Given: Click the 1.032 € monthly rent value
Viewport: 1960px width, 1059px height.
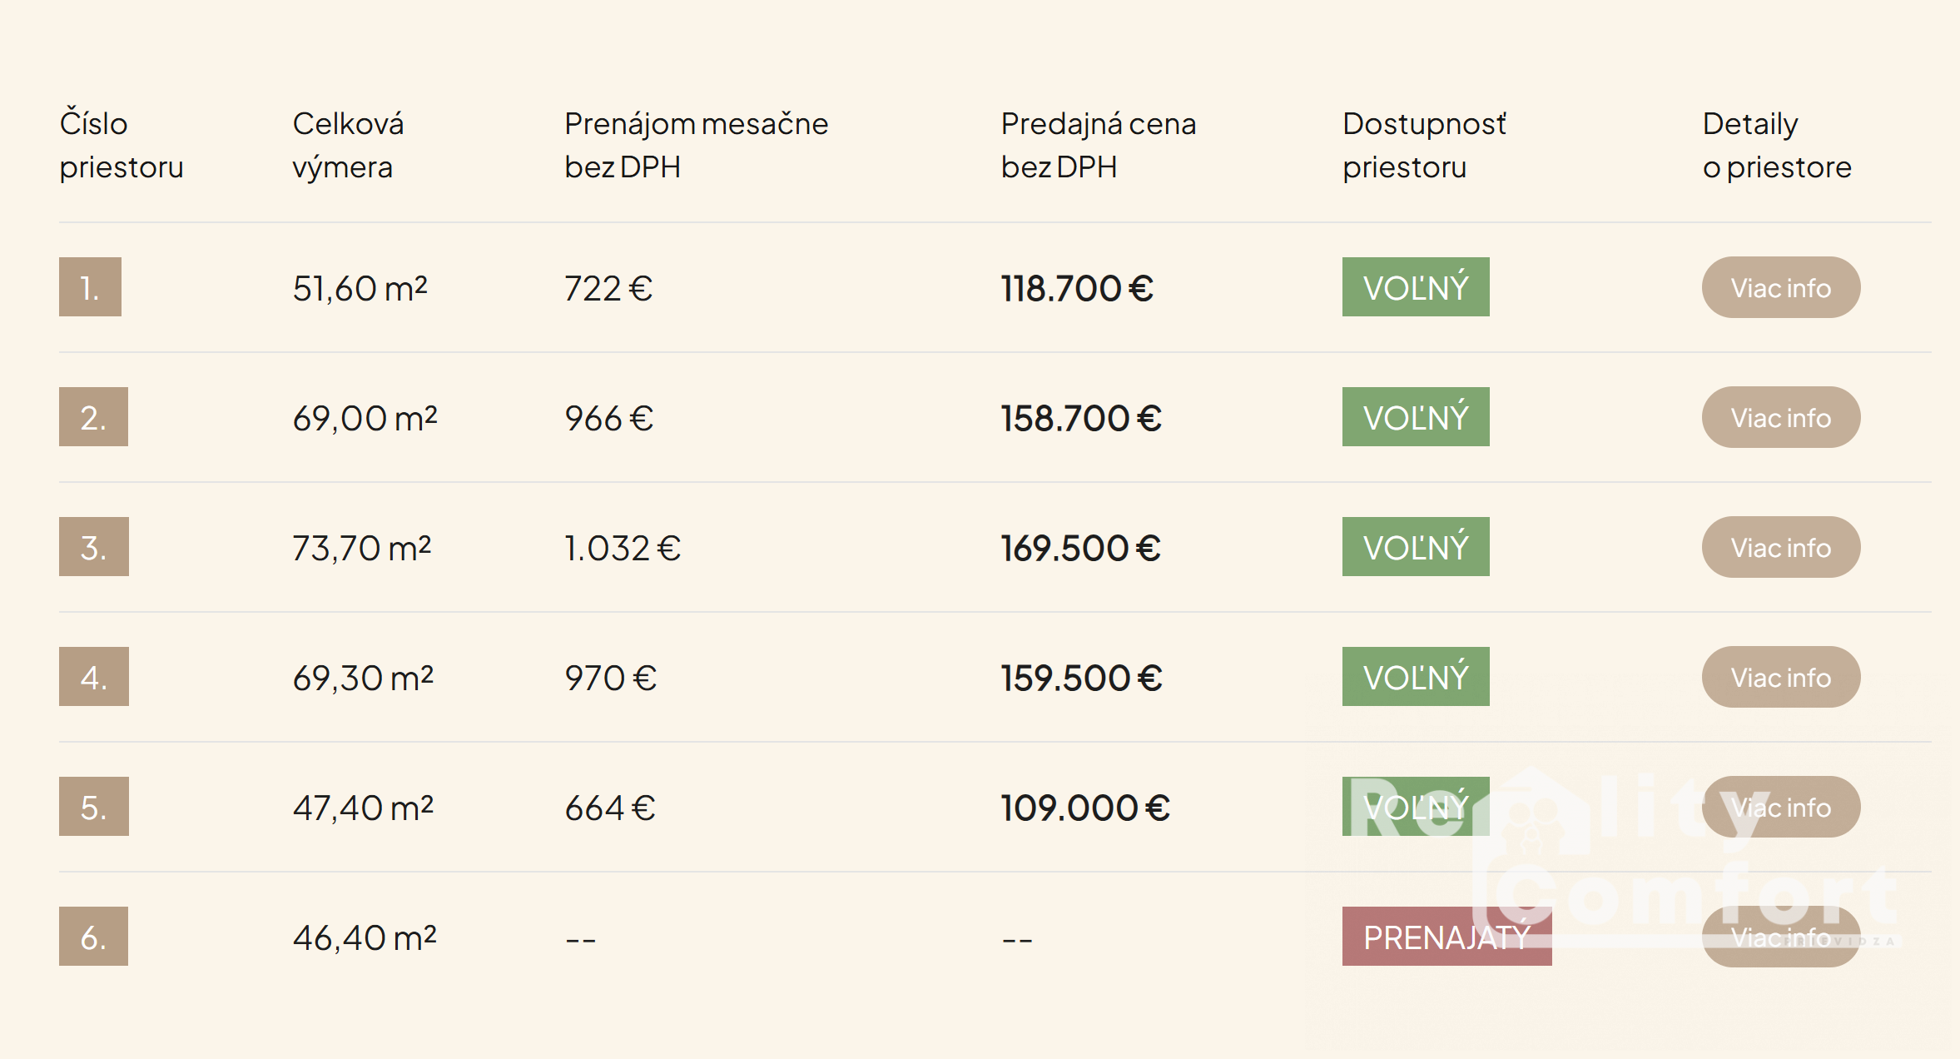Looking at the screenshot, I should tap(623, 549).
